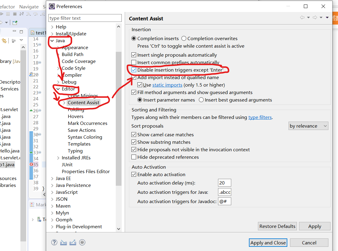The image size is (338, 251).
Task: Maximize the Package Explorer view
Action: click(x=21, y=32)
